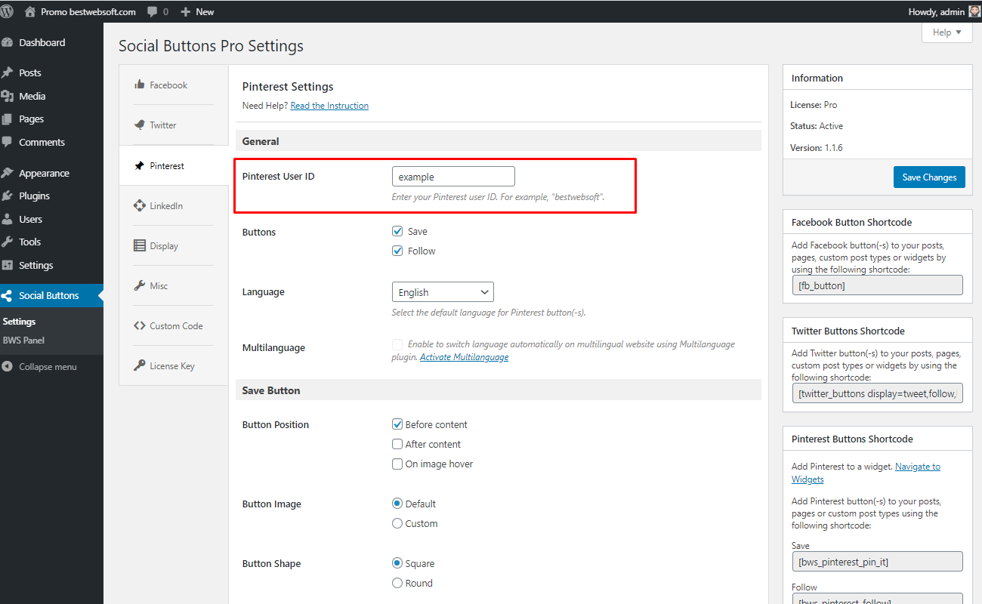Open Settings submenu under Social Buttons

click(20, 322)
